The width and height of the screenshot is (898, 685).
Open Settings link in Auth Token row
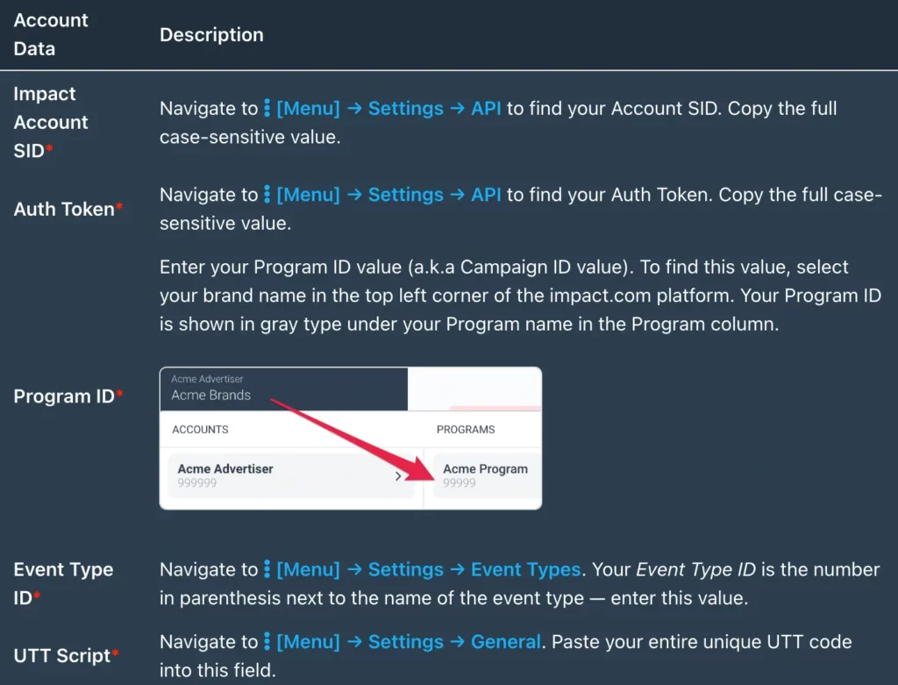point(405,195)
